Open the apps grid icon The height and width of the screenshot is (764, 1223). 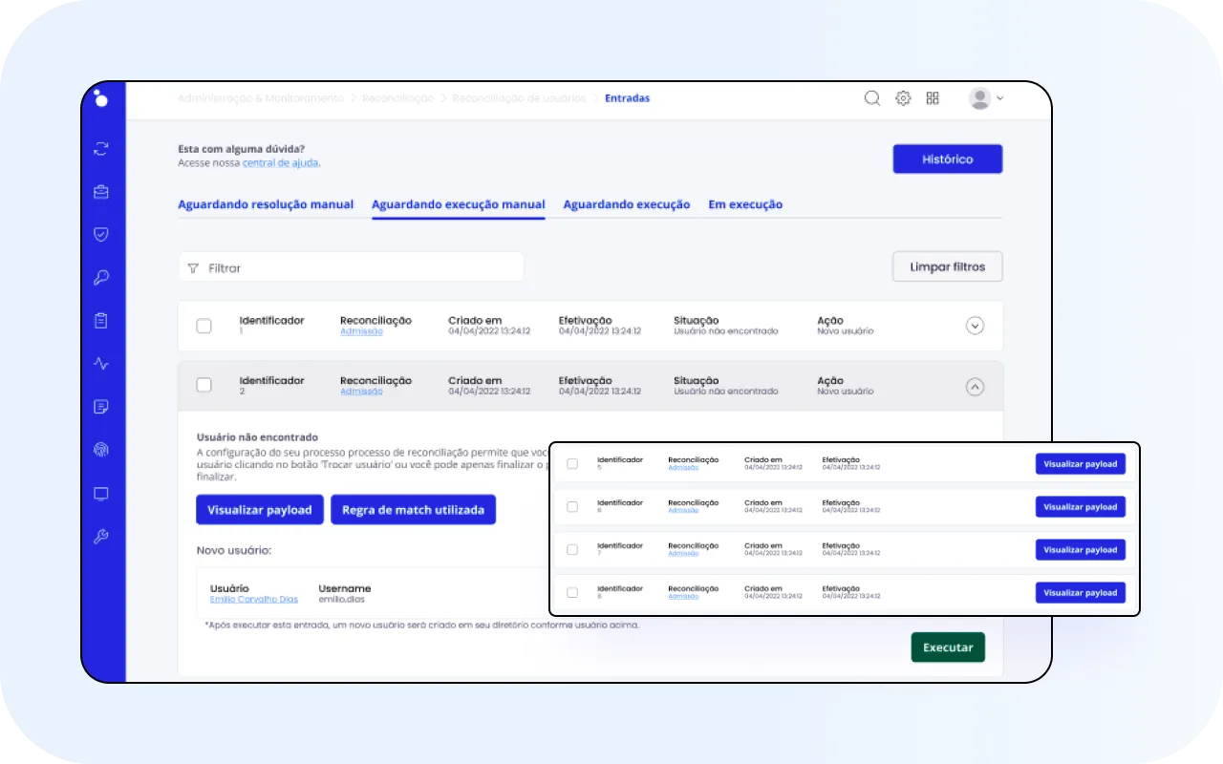pyautogui.click(x=933, y=98)
